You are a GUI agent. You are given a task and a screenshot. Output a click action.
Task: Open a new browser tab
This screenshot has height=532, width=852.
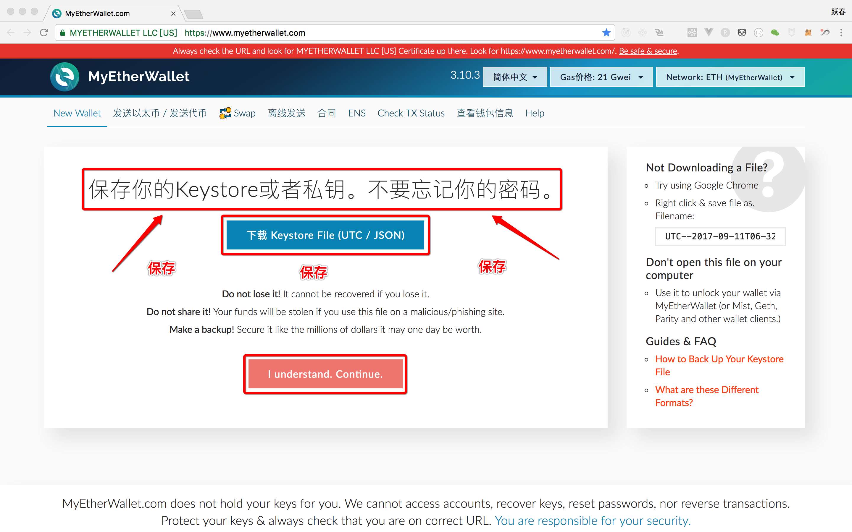tap(194, 14)
